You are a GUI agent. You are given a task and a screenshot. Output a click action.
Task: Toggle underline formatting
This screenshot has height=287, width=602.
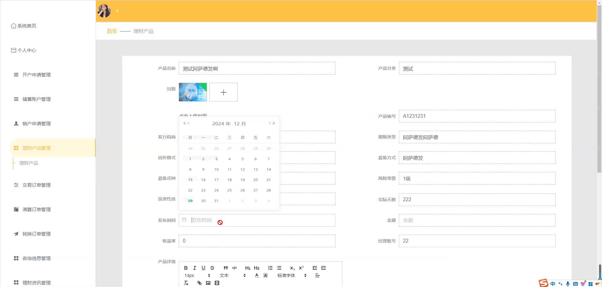click(203, 268)
